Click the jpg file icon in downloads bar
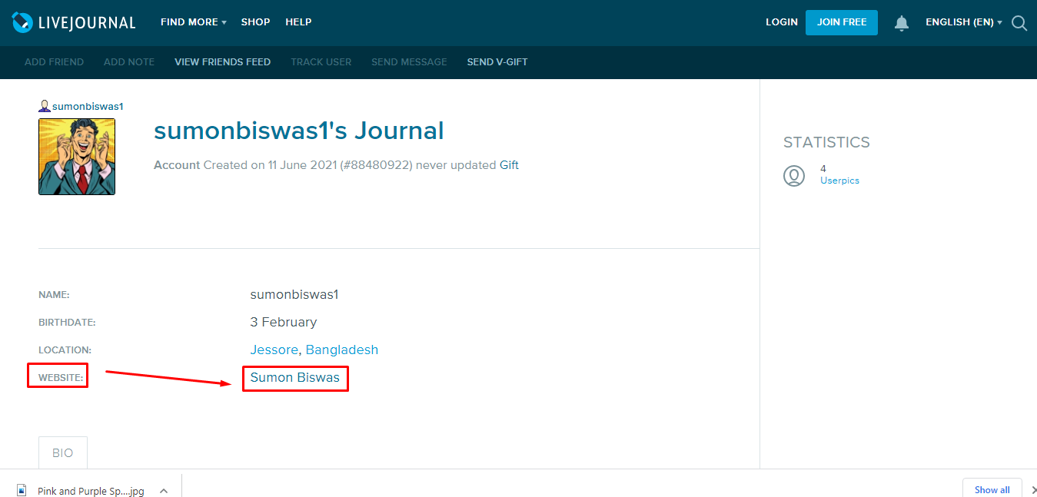This screenshot has width=1037, height=497. (x=22, y=490)
